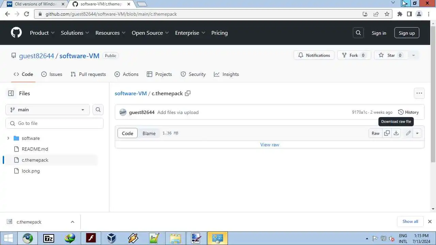
Task: Open the more file actions ellipsis button
Action: pos(419,93)
